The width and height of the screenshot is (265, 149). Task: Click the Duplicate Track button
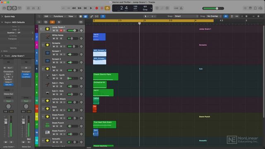tap(46, 22)
